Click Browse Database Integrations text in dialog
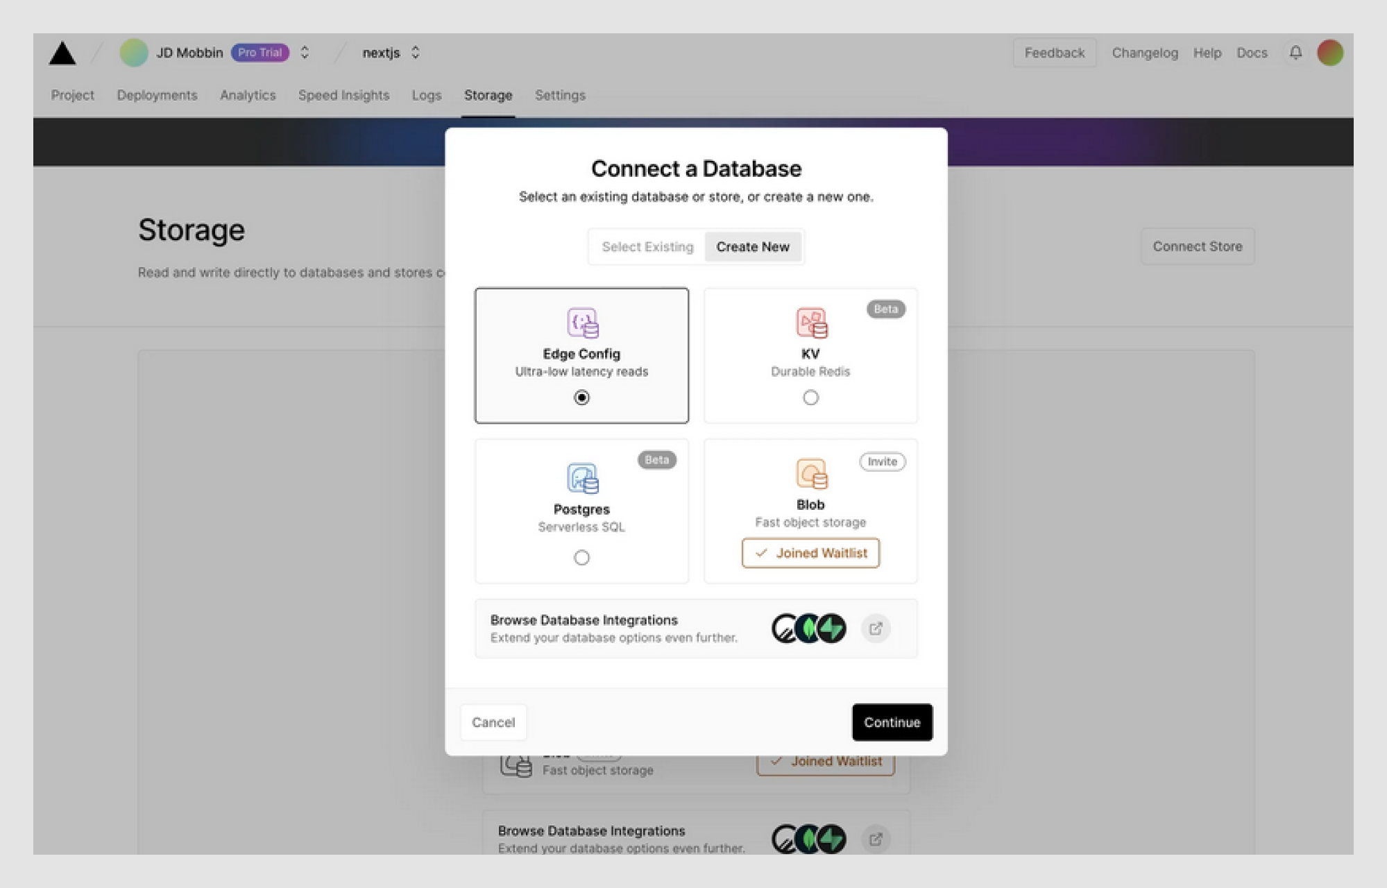 point(584,620)
